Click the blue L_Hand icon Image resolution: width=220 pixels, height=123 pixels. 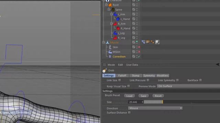[118, 19]
